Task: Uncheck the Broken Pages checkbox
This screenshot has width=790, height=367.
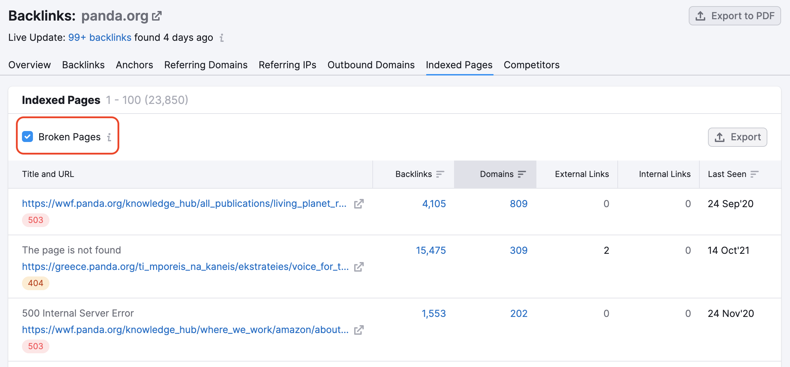Action: click(27, 137)
